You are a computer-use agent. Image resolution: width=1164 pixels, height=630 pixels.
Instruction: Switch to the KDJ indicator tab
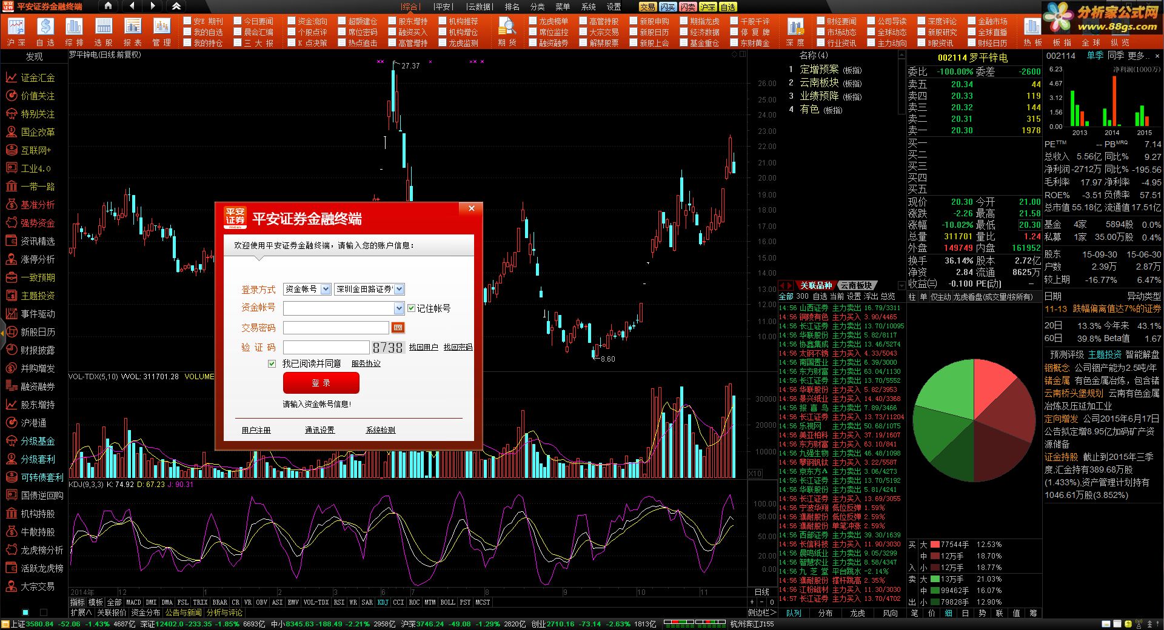coord(383,602)
